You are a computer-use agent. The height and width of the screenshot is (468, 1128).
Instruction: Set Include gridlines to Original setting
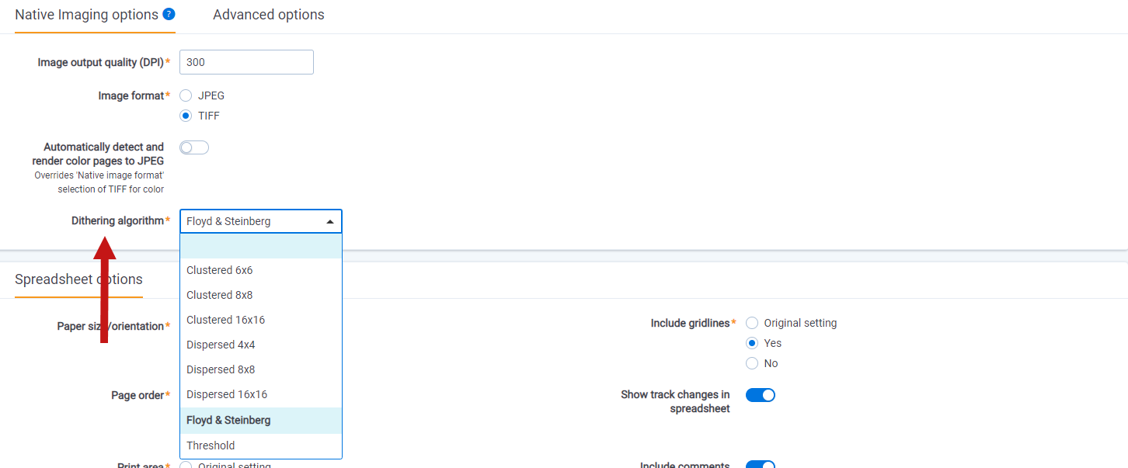(x=752, y=323)
